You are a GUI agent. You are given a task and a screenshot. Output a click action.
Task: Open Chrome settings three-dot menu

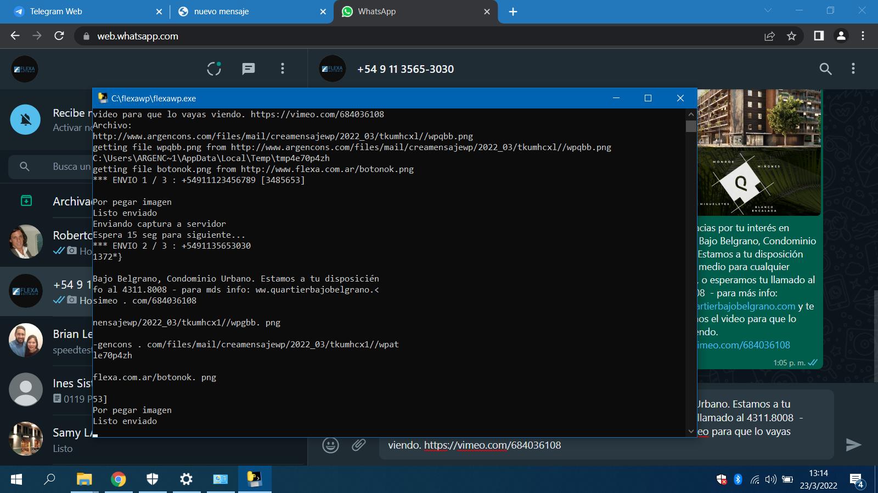863,36
